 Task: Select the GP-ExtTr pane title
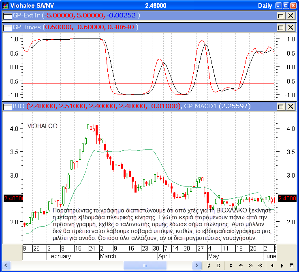click(x=26, y=15)
